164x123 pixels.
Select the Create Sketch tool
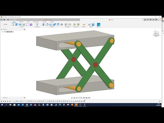point(13,24)
